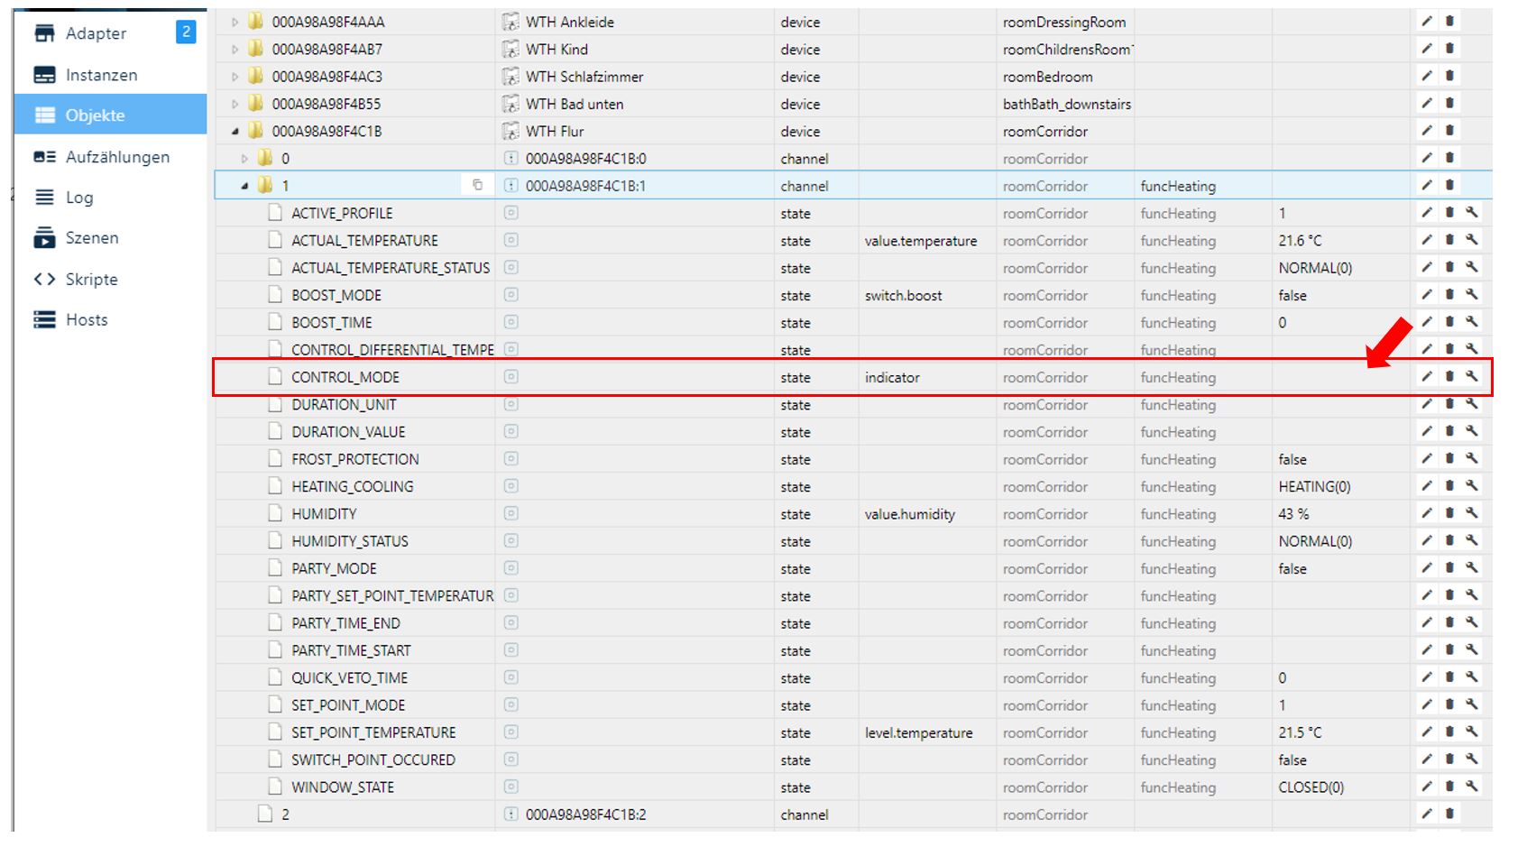The width and height of the screenshot is (1527, 856).
Task: Open wrench settings for CONTROL_MODE
Action: [x=1471, y=377]
